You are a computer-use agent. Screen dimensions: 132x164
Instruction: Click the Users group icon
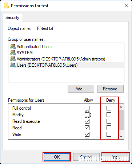(x=13, y=65)
